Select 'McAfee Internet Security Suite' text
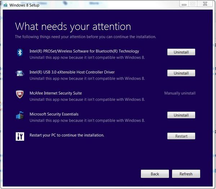Screen dimensions: 216x189 tap(56, 93)
